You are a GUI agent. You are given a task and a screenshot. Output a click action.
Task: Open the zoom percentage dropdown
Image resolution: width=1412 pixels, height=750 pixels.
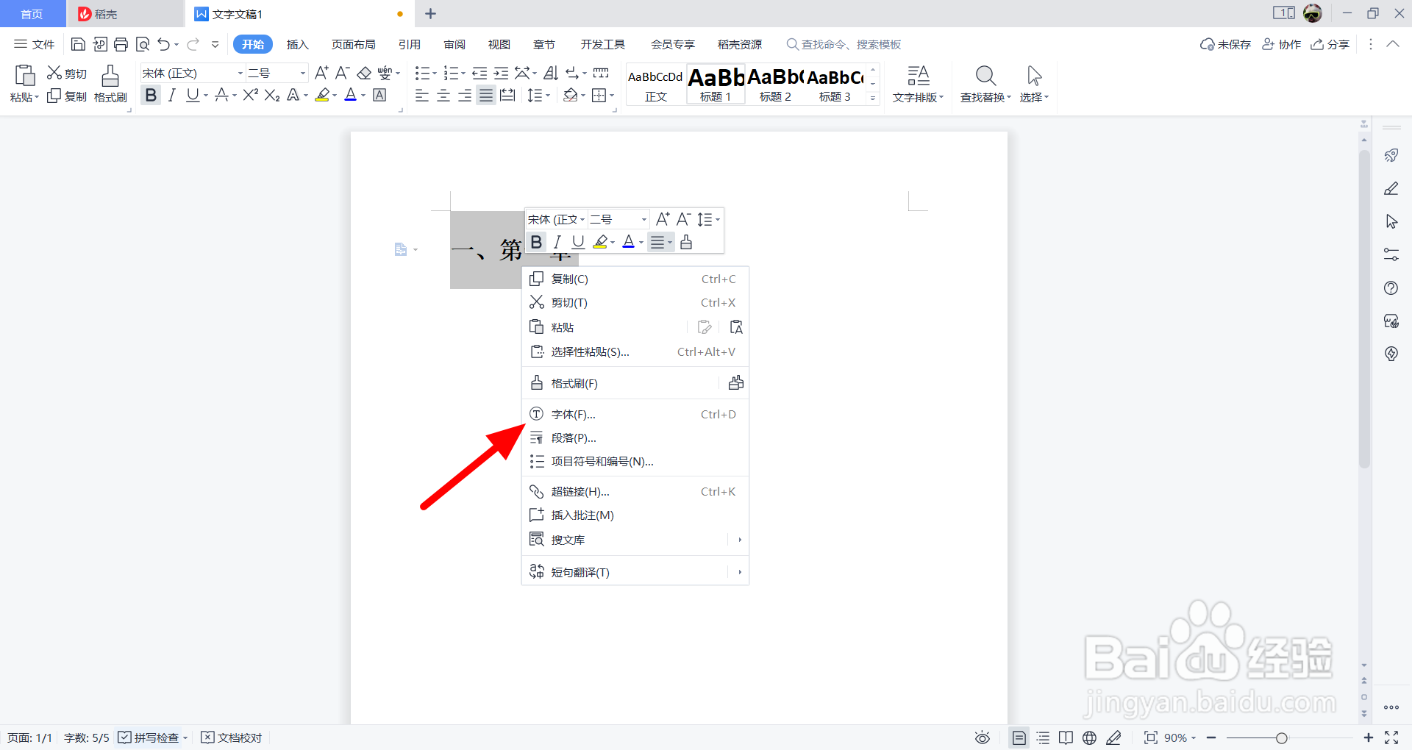1194,737
